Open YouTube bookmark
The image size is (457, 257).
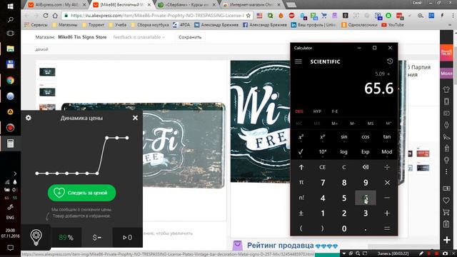[x=393, y=25]
